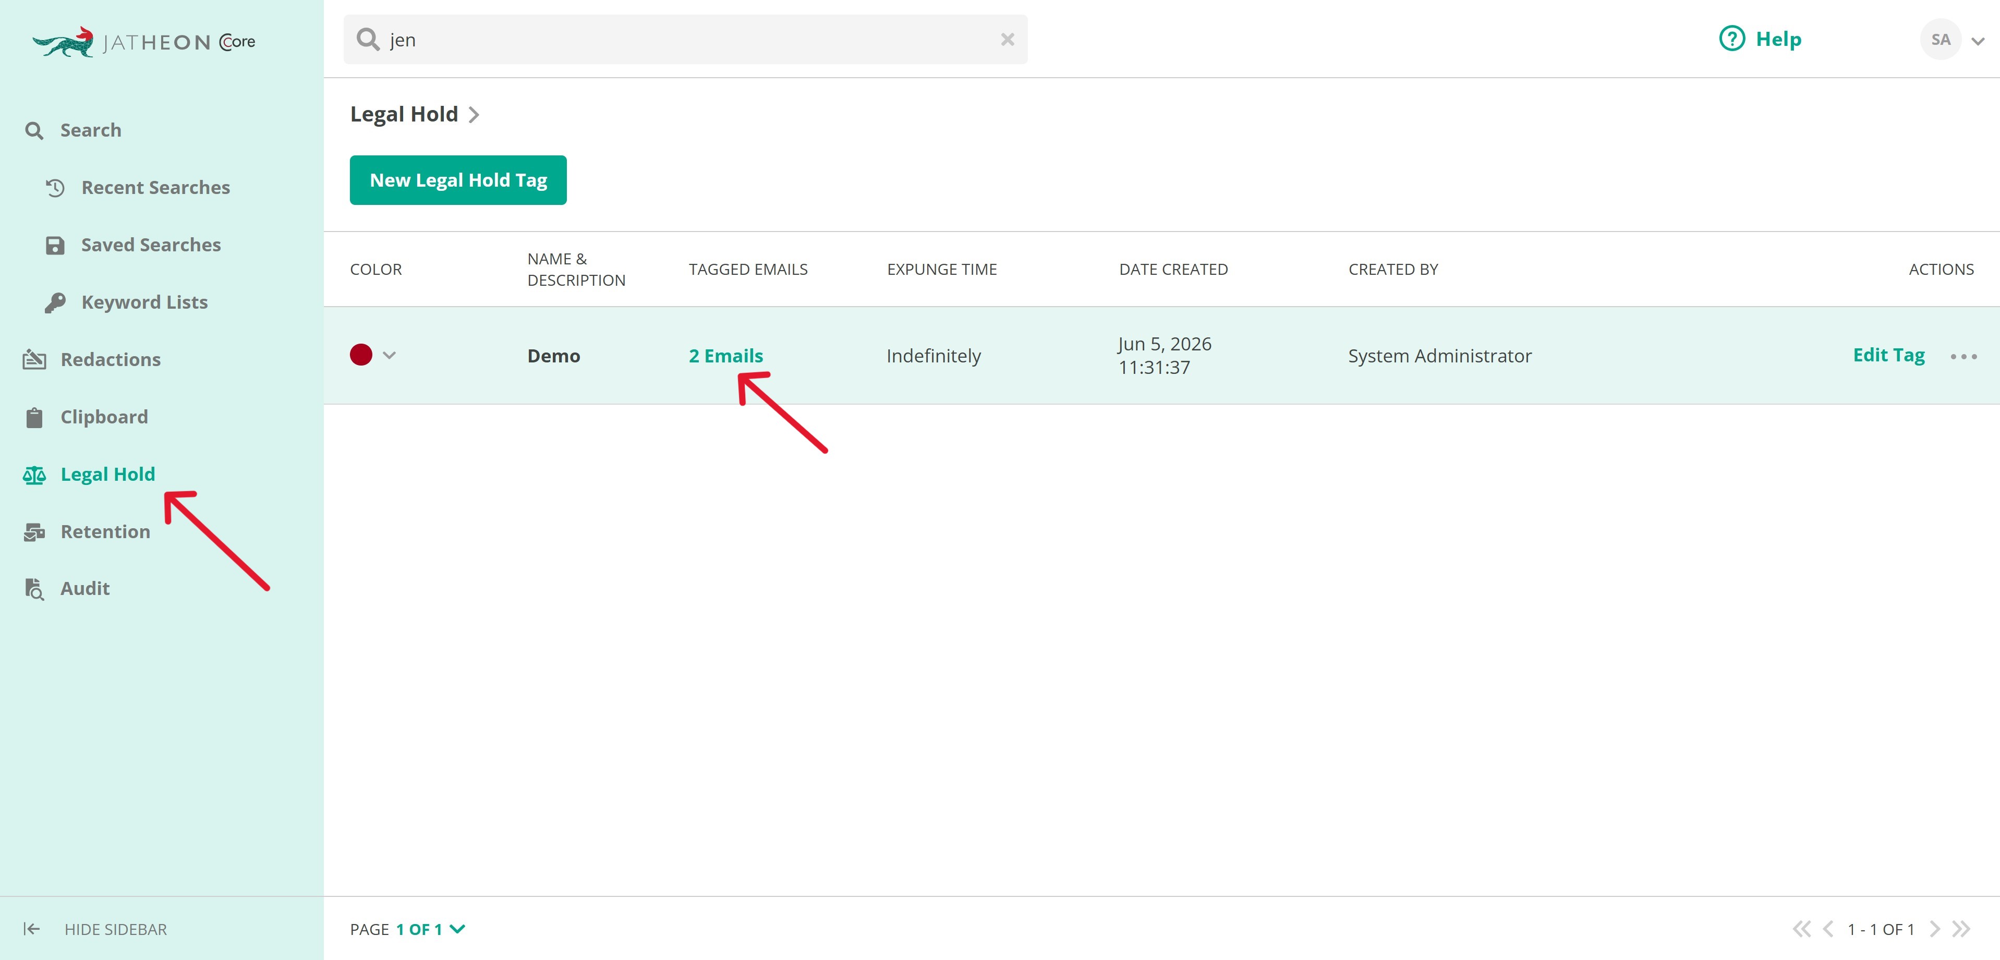Viewport: 2000px width, 960px height.
Task: Click the Retention sidebar icon
Action: pos(34,531)
